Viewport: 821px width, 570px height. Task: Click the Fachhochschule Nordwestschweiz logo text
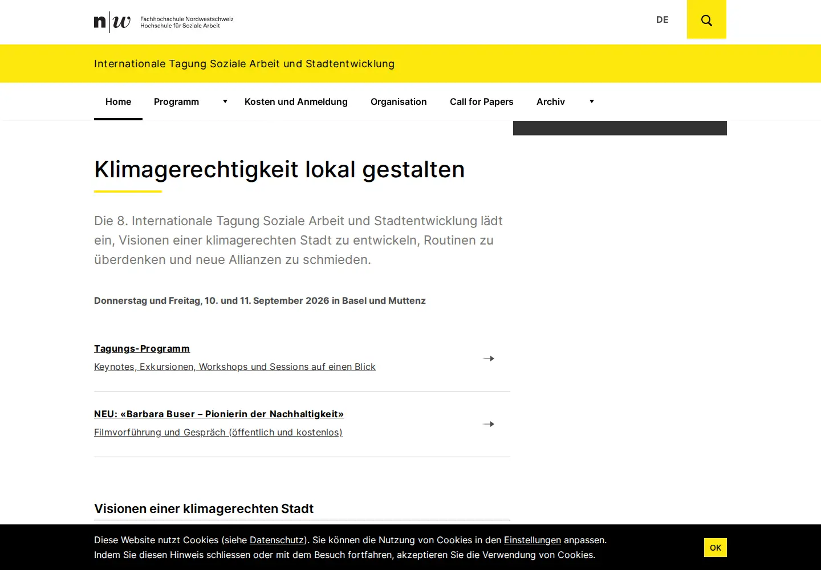pos(187,22)
